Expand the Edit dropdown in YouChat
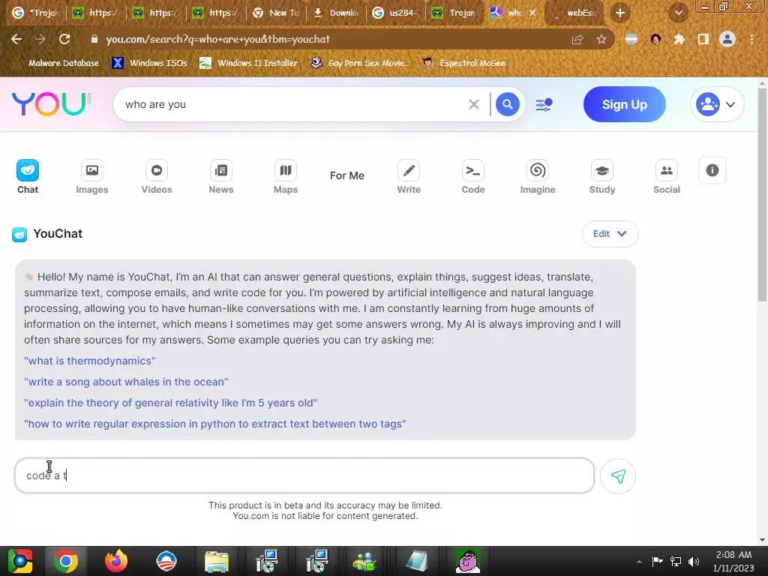This screenshot has height=576, width=768. (610, 234)
